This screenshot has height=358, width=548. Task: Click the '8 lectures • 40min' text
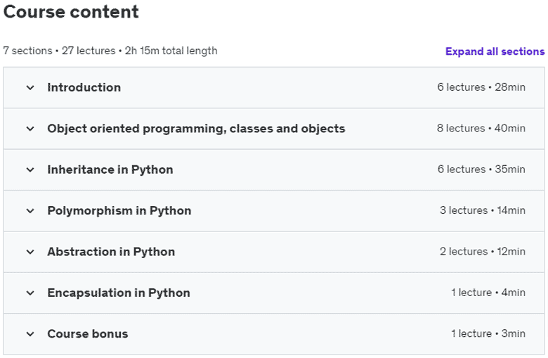(481, 128)
